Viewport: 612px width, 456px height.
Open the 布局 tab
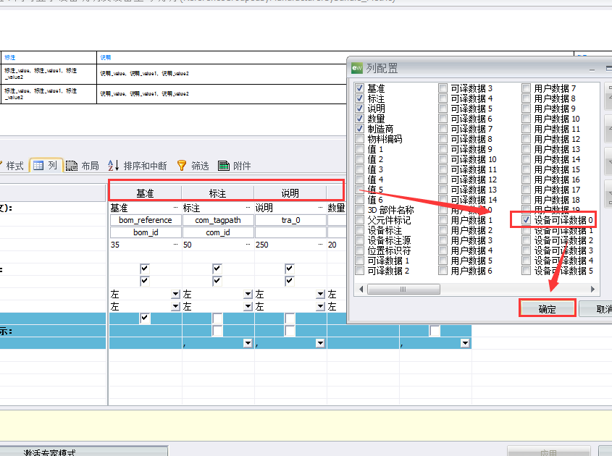click(x=83, y=166)
